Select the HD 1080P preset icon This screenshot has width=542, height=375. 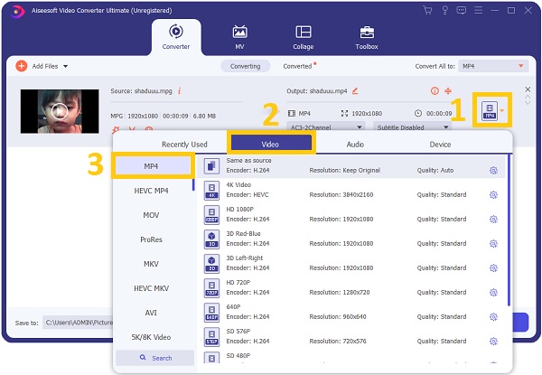(x=211, y=215)
